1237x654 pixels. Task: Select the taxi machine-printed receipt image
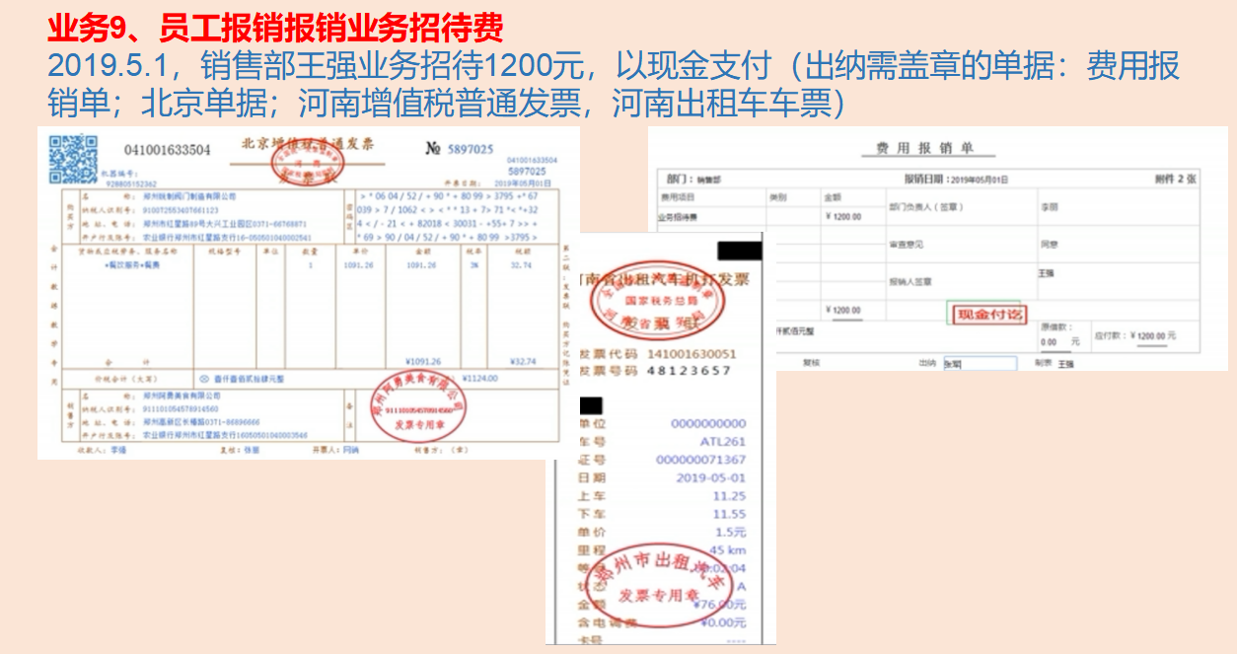661,437
